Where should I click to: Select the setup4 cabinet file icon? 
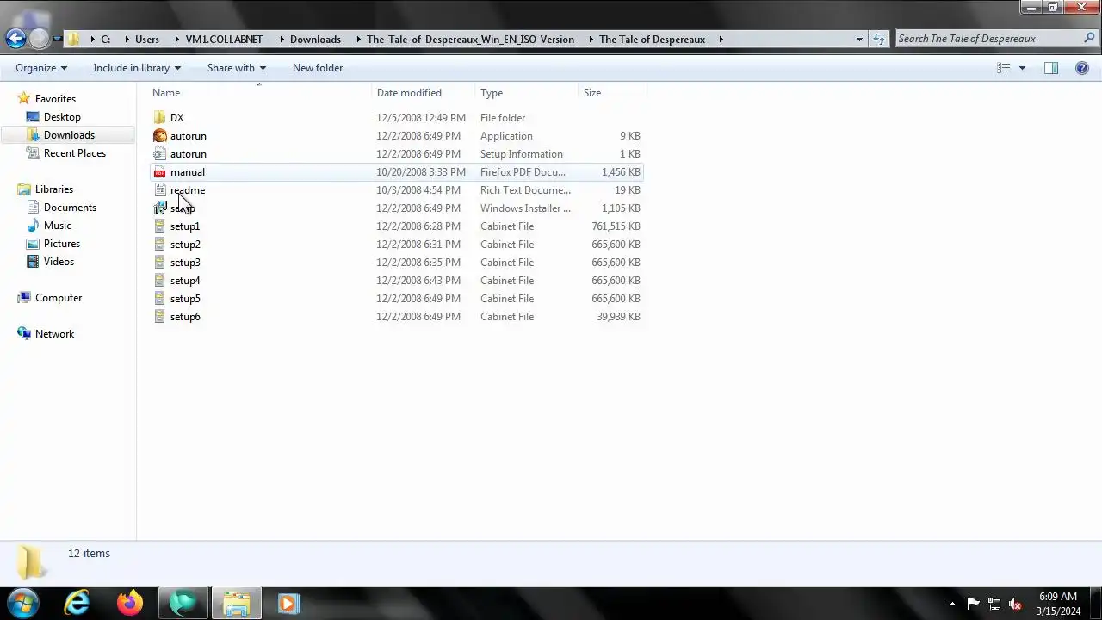(159, 281)
